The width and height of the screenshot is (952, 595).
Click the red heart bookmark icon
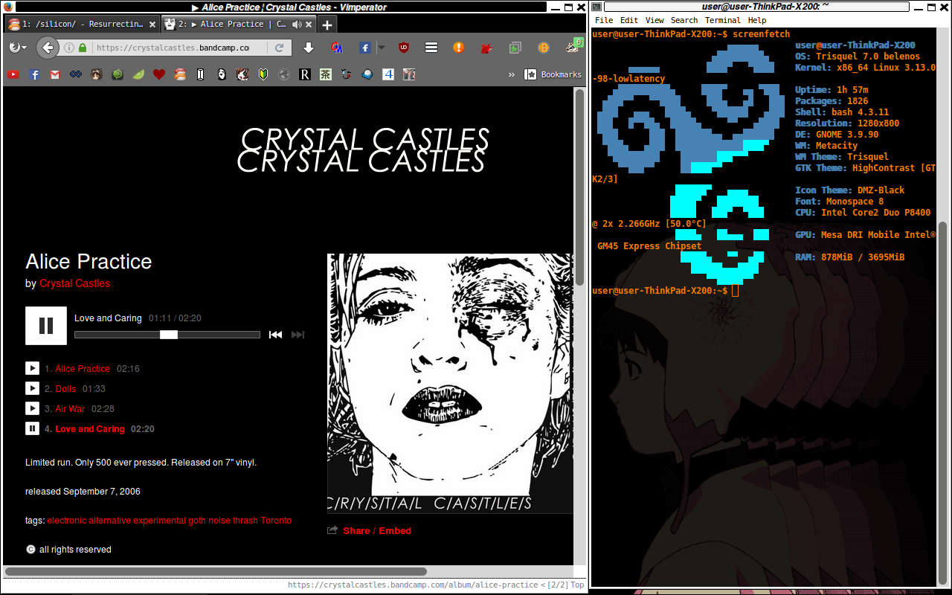click(158, 74)
